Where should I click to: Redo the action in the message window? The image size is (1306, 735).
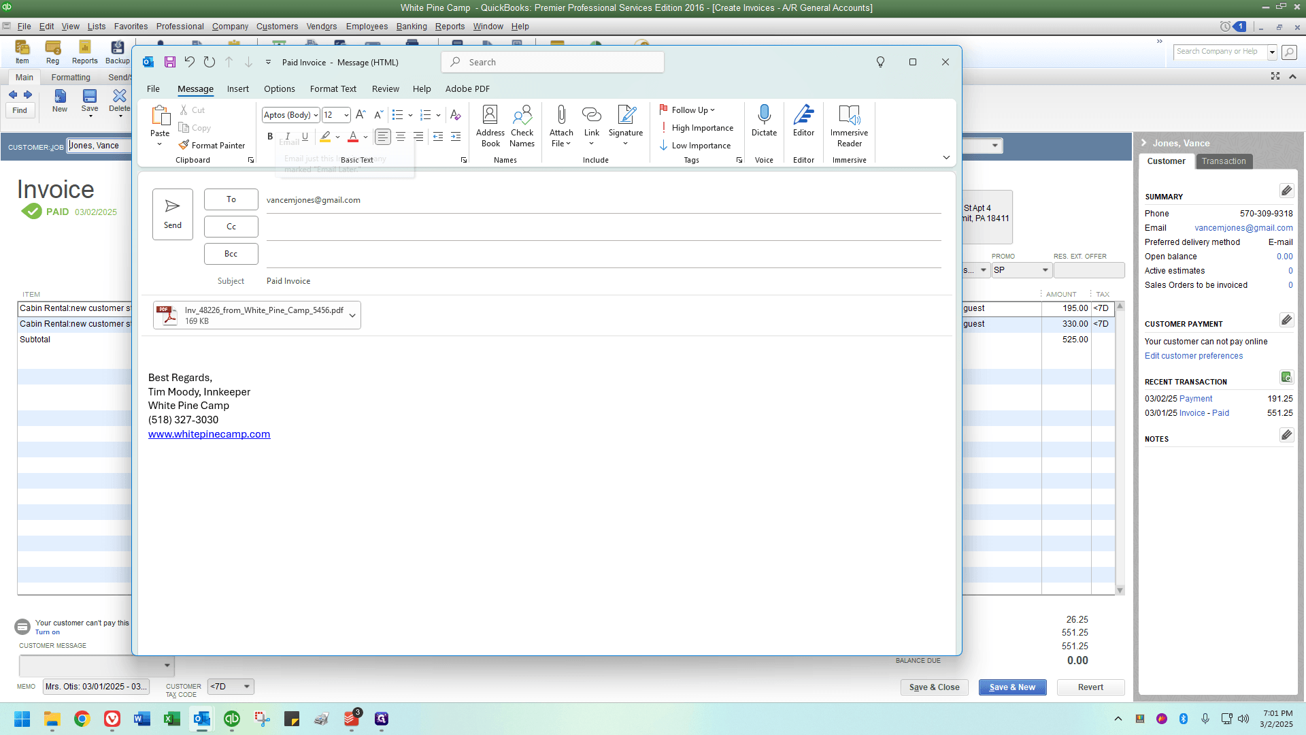coord(210,62)
